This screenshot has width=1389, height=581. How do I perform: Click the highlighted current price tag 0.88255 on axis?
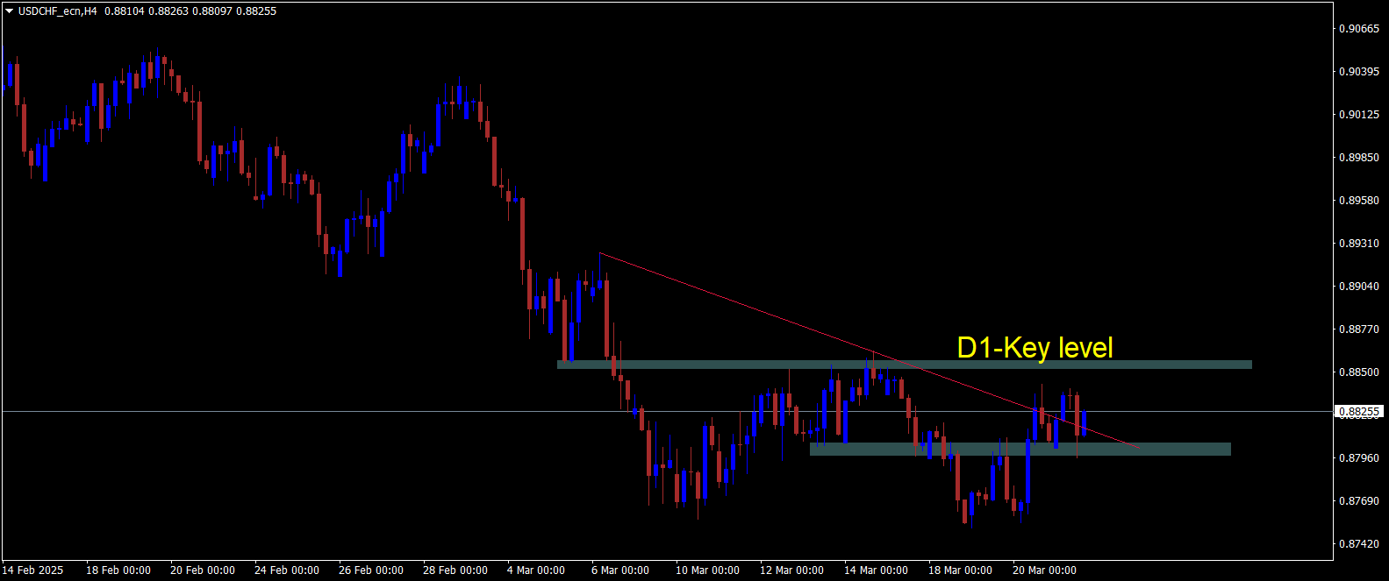[x=1358, y=411]
